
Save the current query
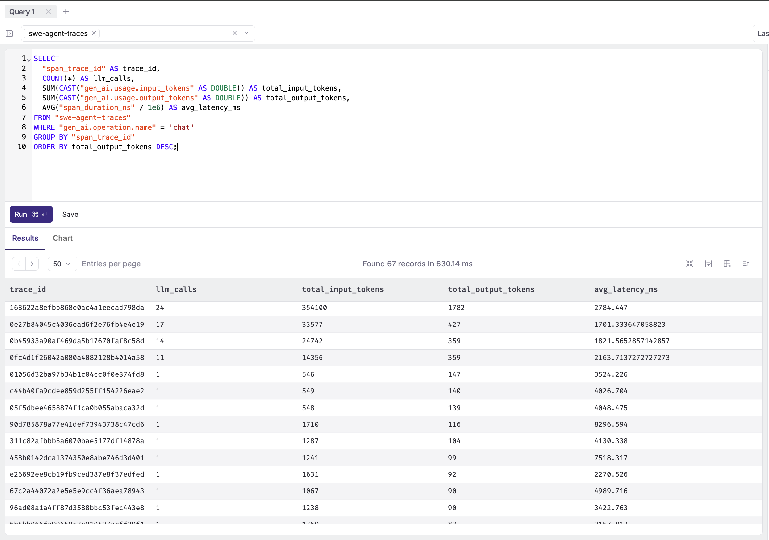pos(70,214)
